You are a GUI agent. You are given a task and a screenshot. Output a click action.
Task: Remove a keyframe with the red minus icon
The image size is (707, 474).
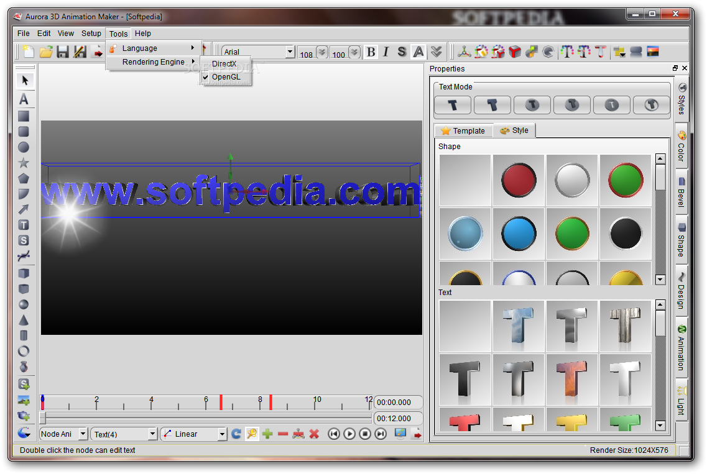coord(283,434)
